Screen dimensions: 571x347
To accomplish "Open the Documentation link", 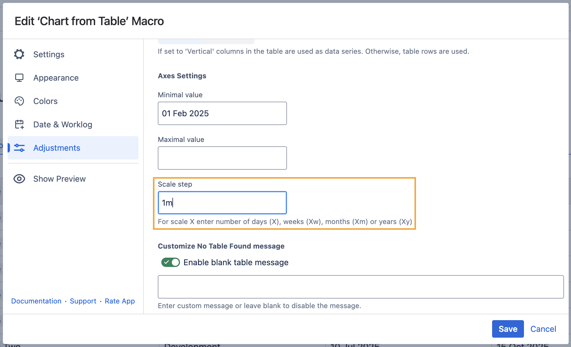I will pyautogui.click(x=36, y=301).
